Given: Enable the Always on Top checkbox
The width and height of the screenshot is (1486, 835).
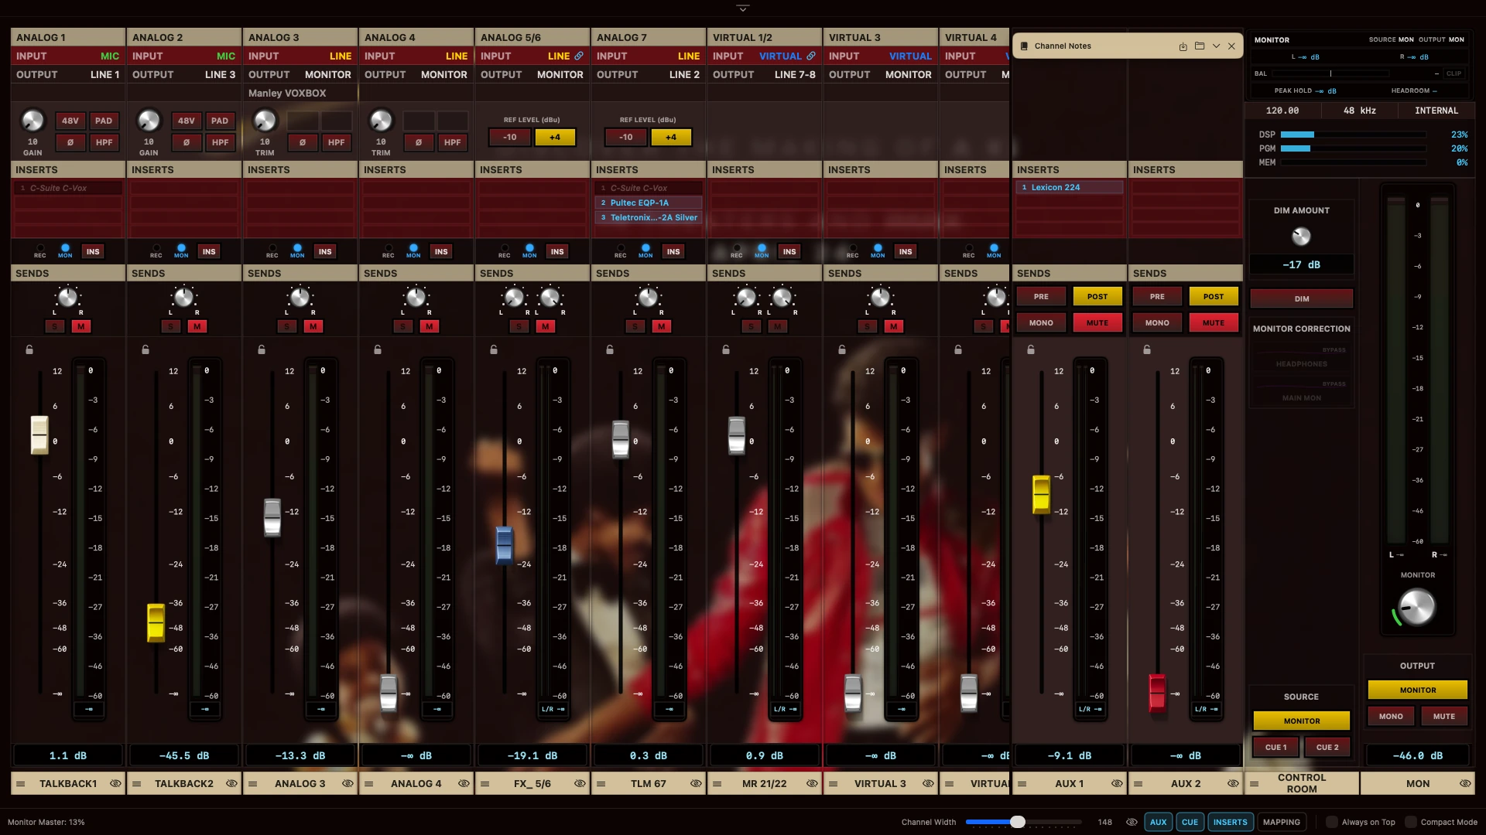Looking at the screenshot, I should (1332, 822).
